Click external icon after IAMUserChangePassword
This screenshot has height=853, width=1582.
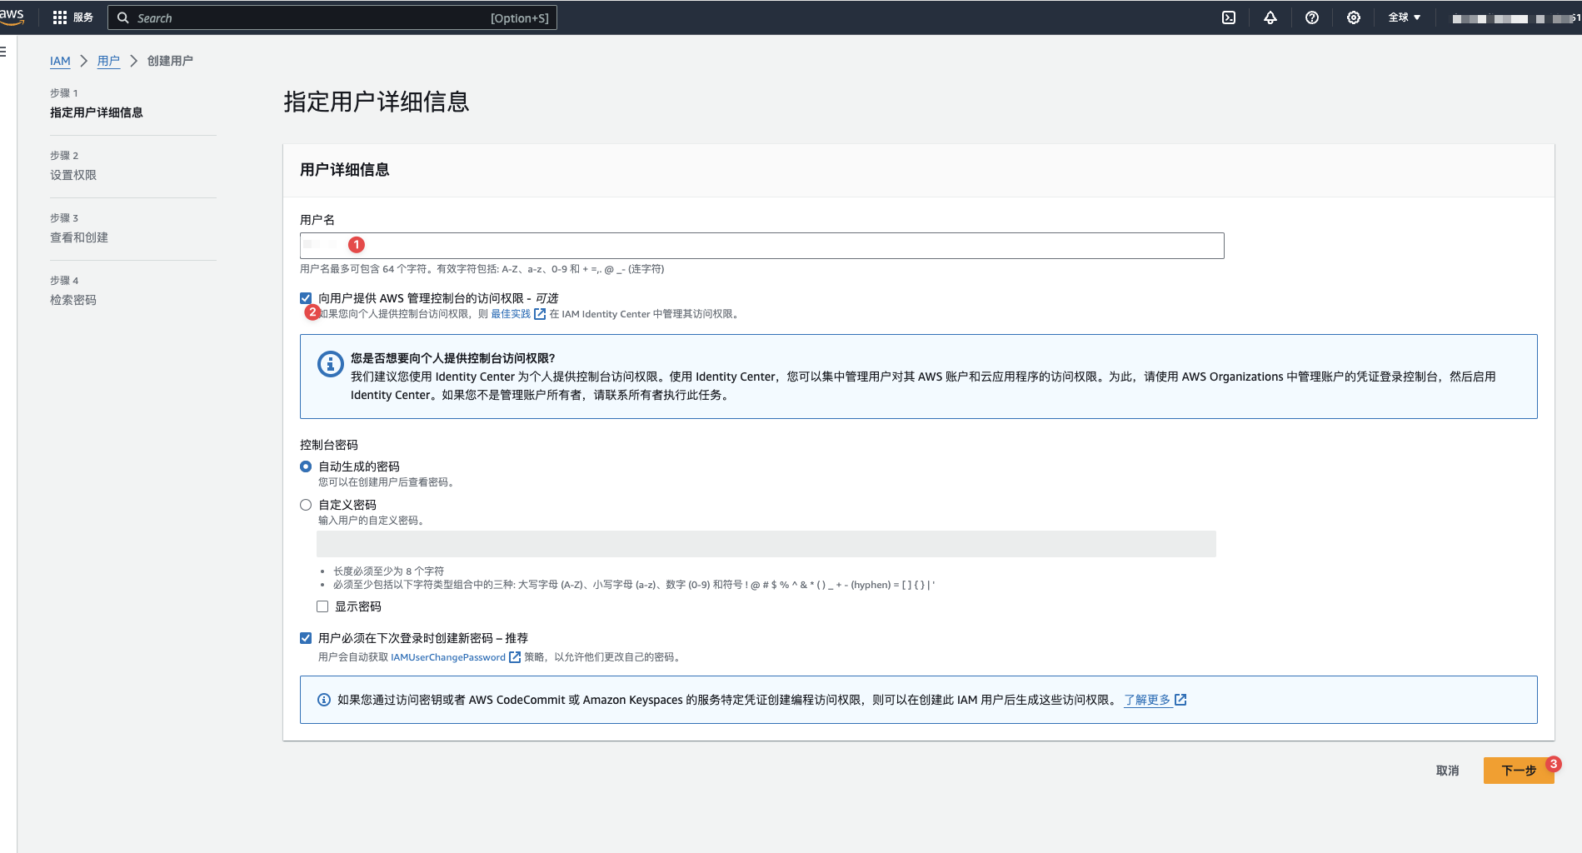click(x=515, y=657)
